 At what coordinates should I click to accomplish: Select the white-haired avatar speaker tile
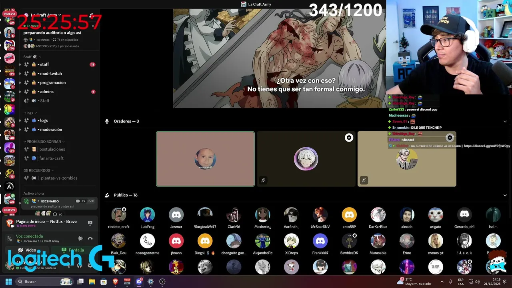pyautogui.click(x=306, y=159)
